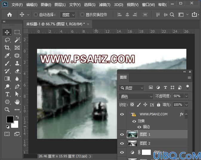This screenshot has height=160, width=201.
Task: Open the workspace switcher dropdown arrow
Action: click(187, 15)
